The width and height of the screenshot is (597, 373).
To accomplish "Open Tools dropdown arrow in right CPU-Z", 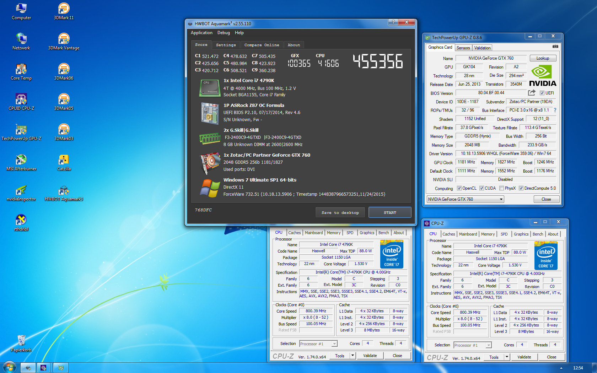I will click(x=507, y=357).
